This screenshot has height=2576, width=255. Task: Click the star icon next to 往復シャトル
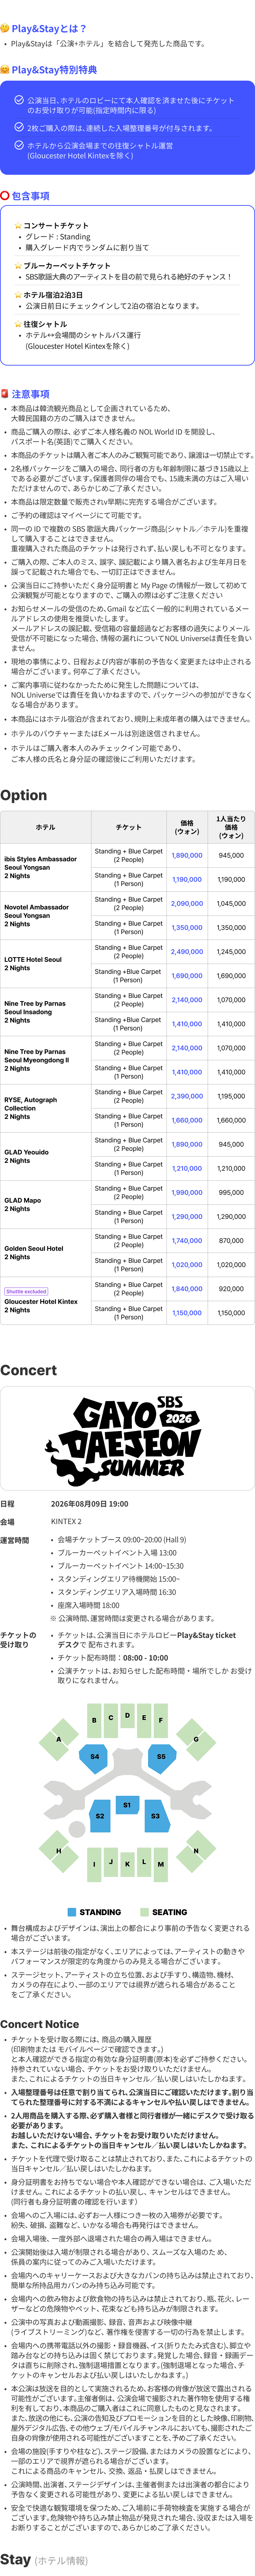tap(18, 324)
